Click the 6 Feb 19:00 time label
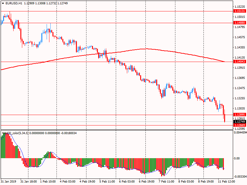 point(146,181)
